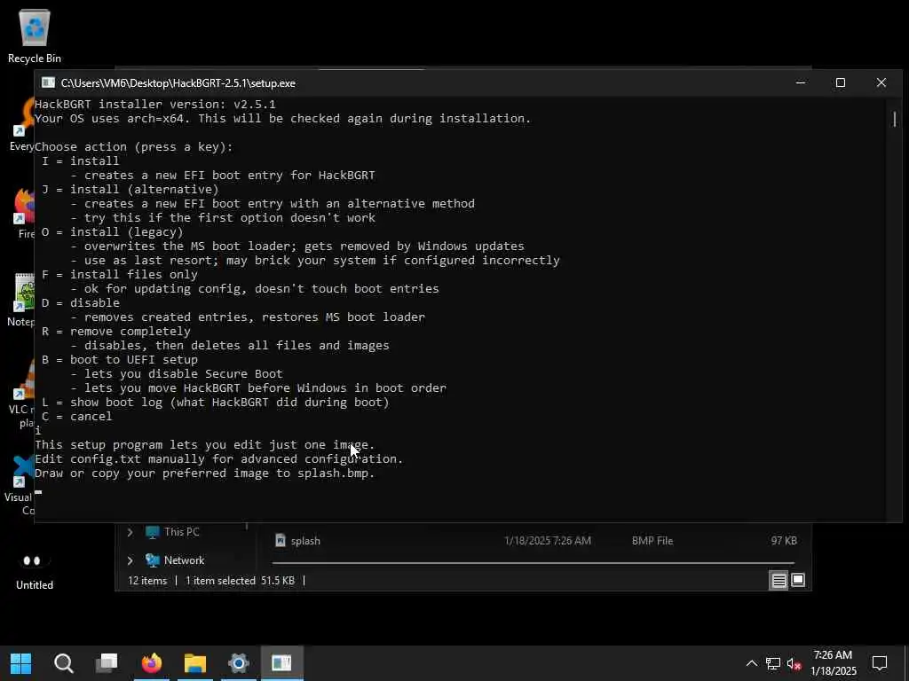This screenshot has height=681, width=909.
Task: Minimize the setup.exe console window
Action: (801, 82)
